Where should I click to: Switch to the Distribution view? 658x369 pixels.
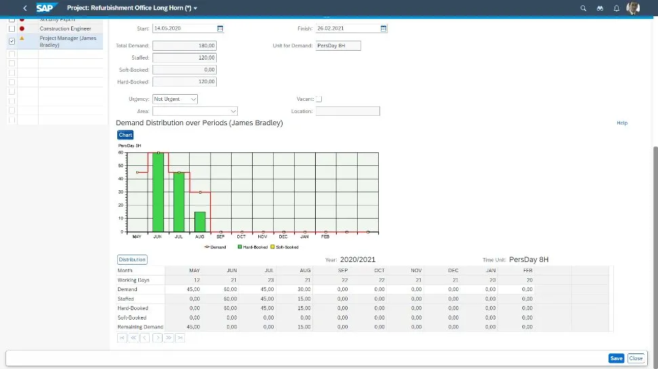[x=132, y=260]
